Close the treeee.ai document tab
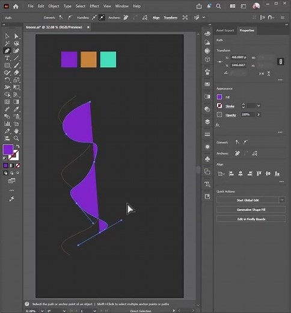 (88, 27)
